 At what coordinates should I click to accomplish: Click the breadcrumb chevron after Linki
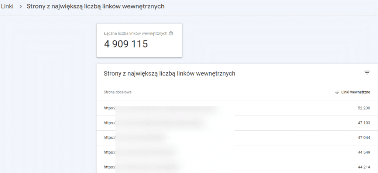tap(21, 7)
